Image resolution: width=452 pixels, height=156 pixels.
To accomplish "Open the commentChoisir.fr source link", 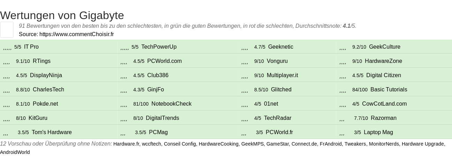I will 77,34.
